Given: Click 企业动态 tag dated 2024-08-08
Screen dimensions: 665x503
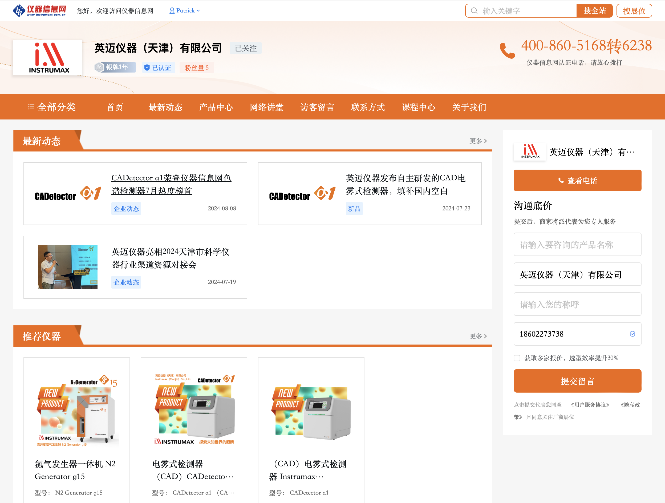Looking at the screenshot, I should 126,209.
